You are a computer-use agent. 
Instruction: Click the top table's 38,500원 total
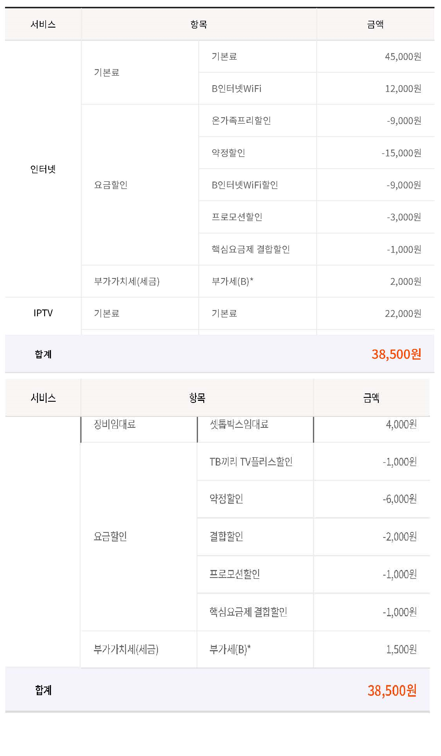[x=396, y=354]
